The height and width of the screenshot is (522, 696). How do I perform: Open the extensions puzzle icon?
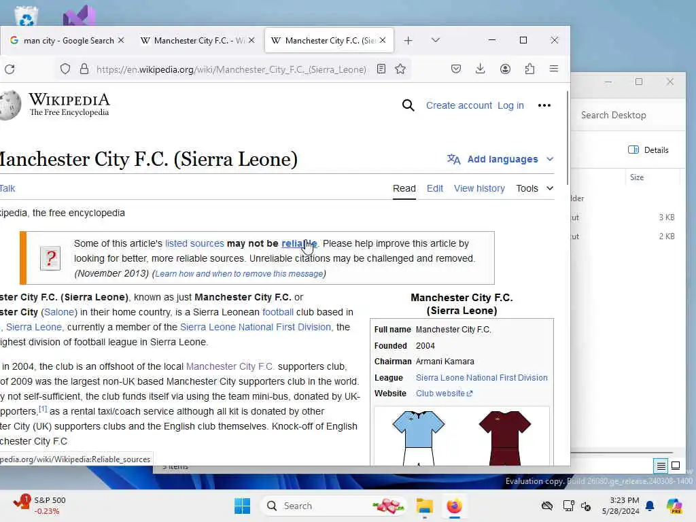(529, 69)
